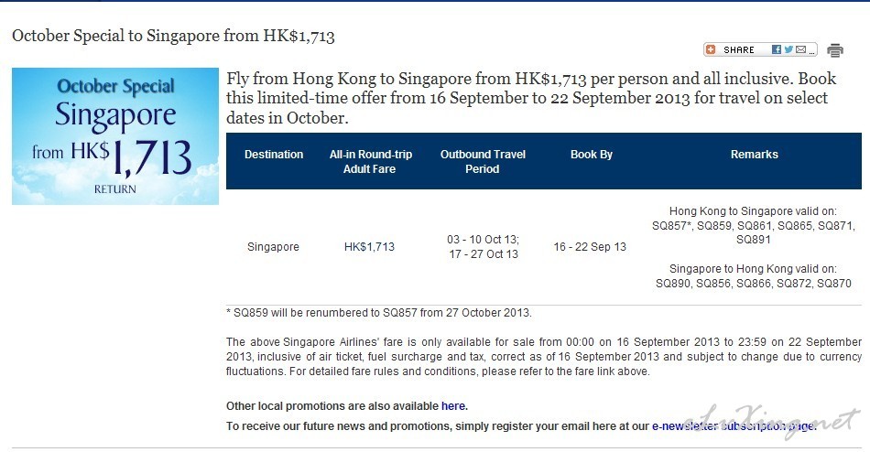
Task: Open more sharing options ellipsis
Action: click(811, 53)
